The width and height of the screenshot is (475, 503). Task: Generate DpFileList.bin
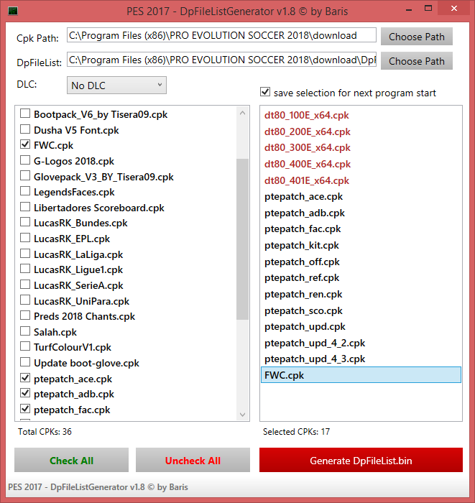pyautogui.click(x=361, y=460)
